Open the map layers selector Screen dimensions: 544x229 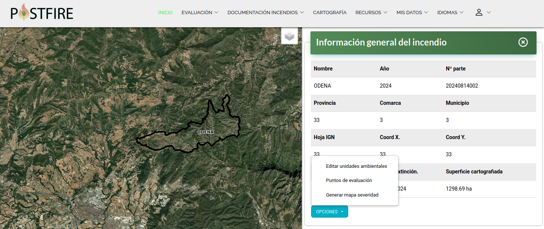tap(290, 36)
